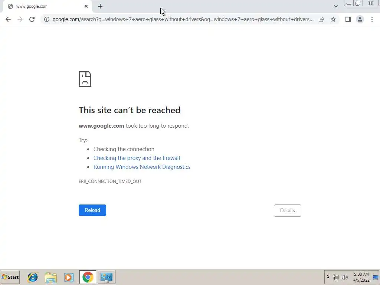This screenshot has height=285, width=380.
Task: Click the volume speaker tray icon
Action: [344, 277]
